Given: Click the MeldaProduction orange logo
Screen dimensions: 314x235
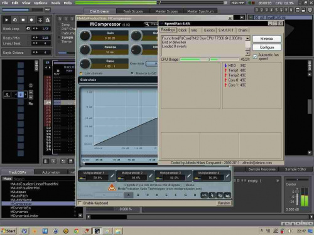Looking at the screenshot, I should pyautogui.click(x=112, y=187).
